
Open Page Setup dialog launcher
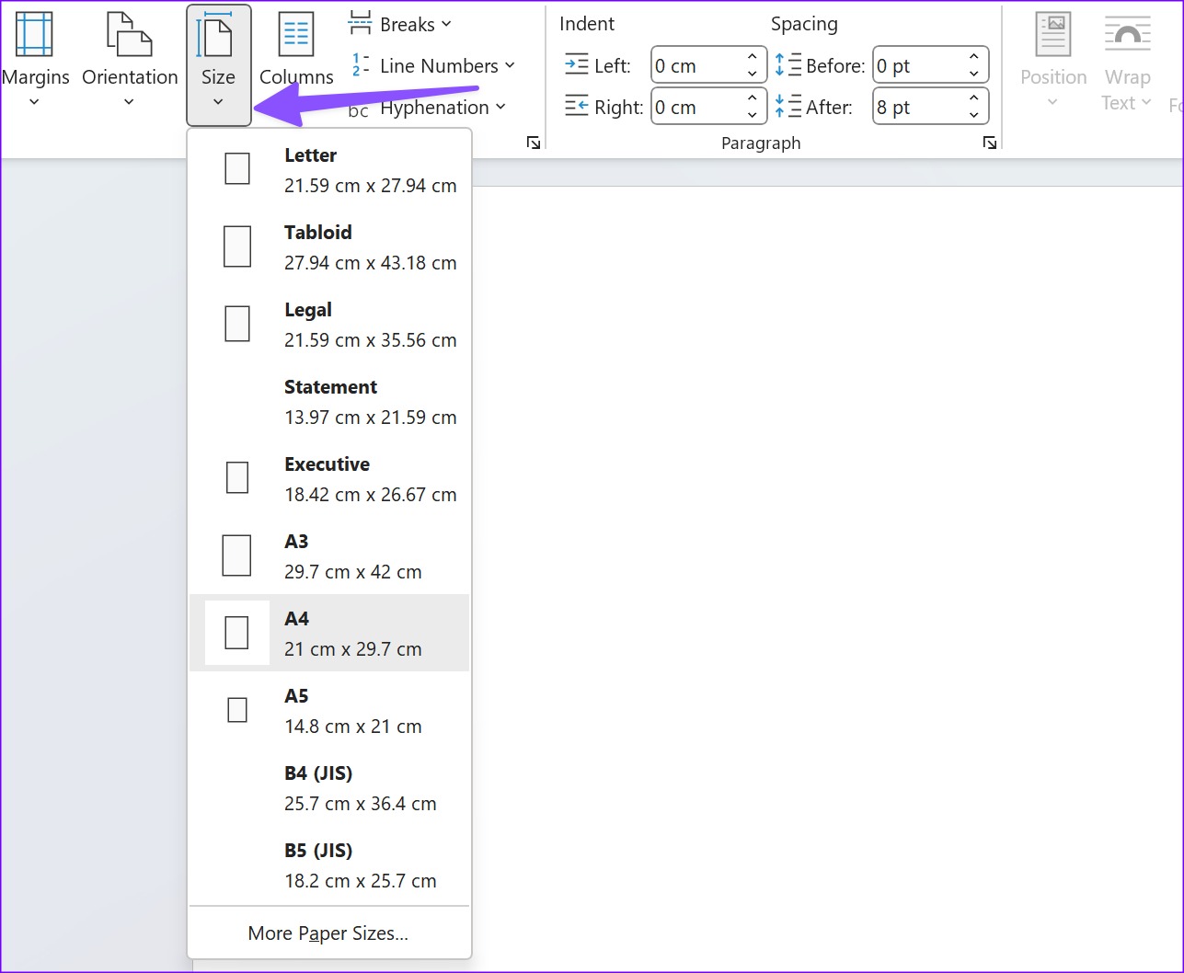pyautogui.click(x=534, y=143)
